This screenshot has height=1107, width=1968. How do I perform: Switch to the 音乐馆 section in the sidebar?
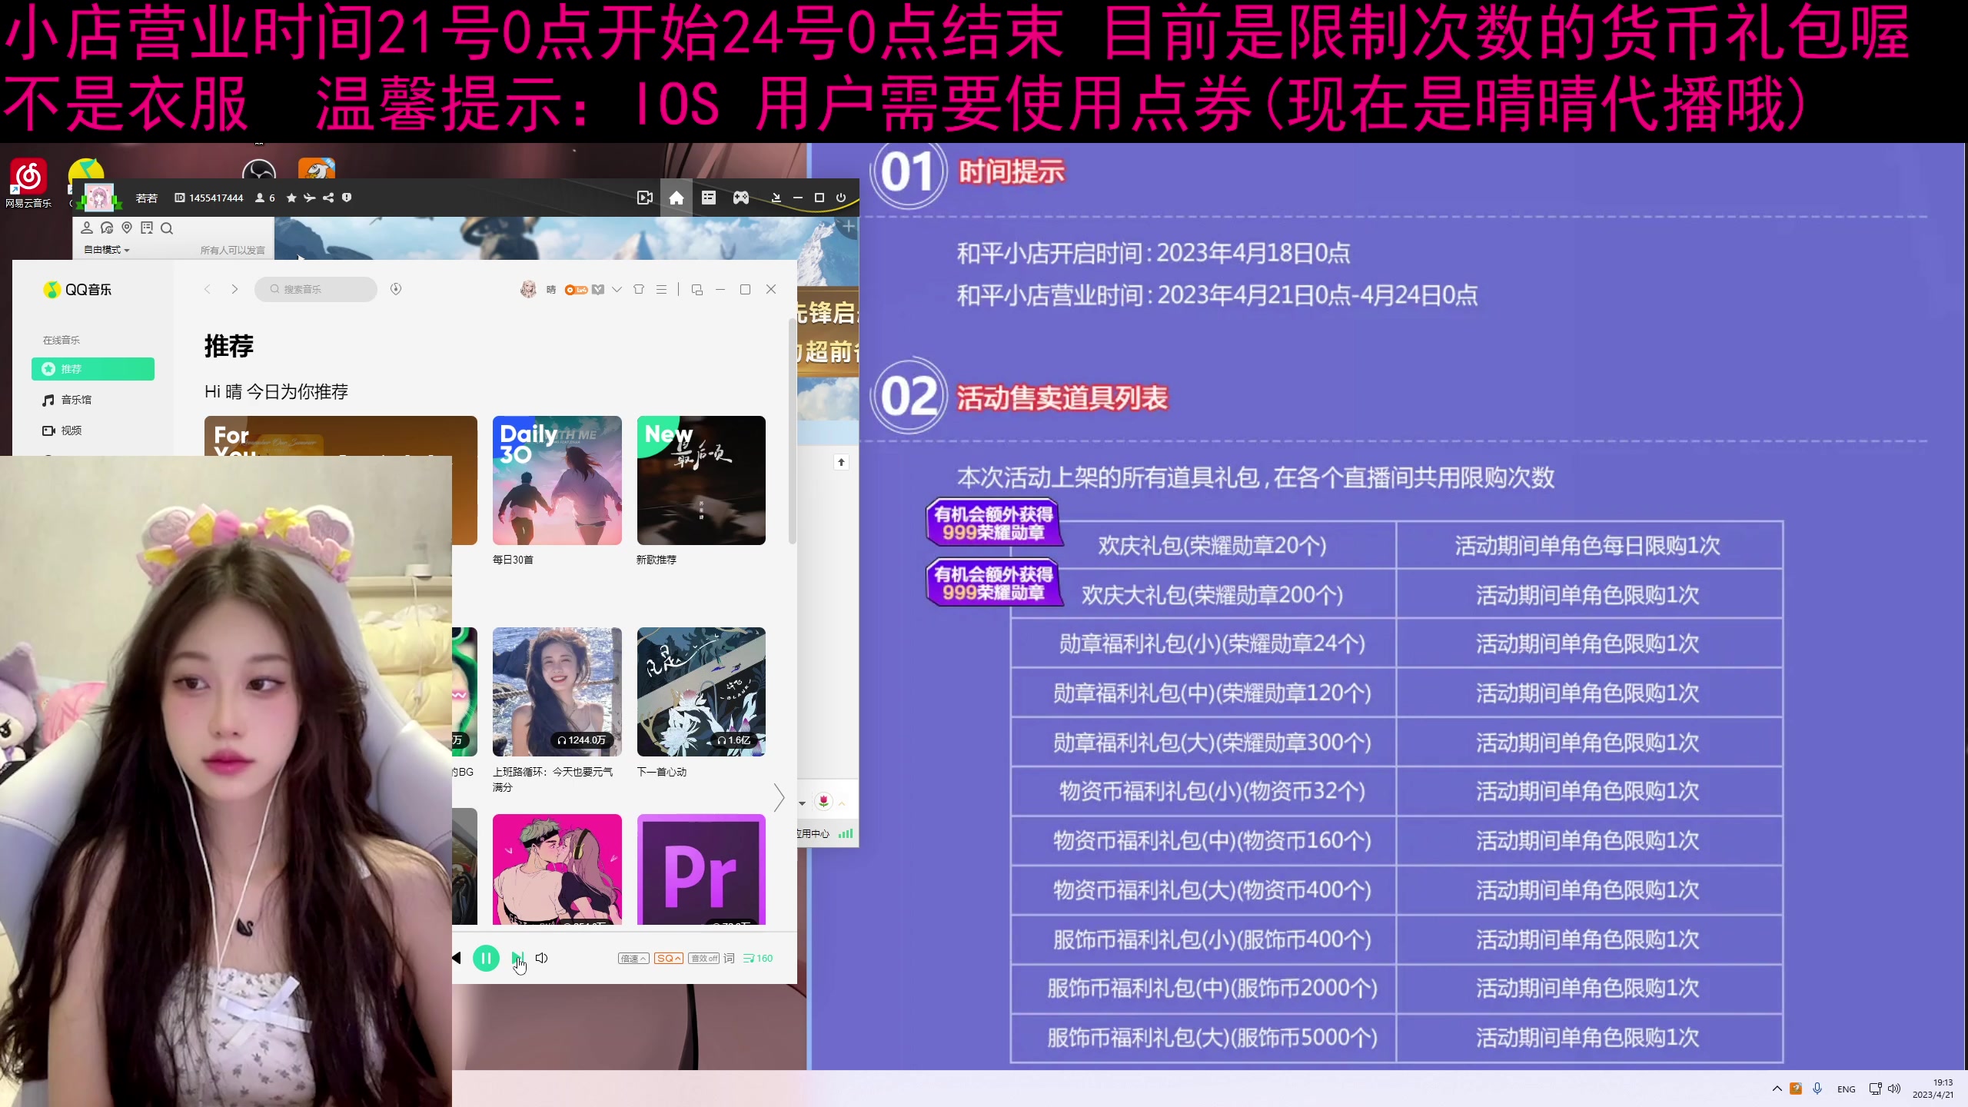coord(75,400)
